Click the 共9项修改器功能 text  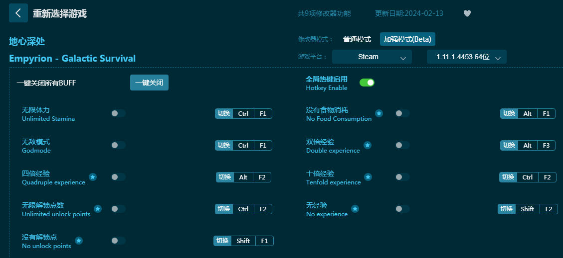coord(324,13)
